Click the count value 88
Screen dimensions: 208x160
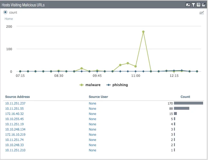pyautogui.click(x=171, y=109)
